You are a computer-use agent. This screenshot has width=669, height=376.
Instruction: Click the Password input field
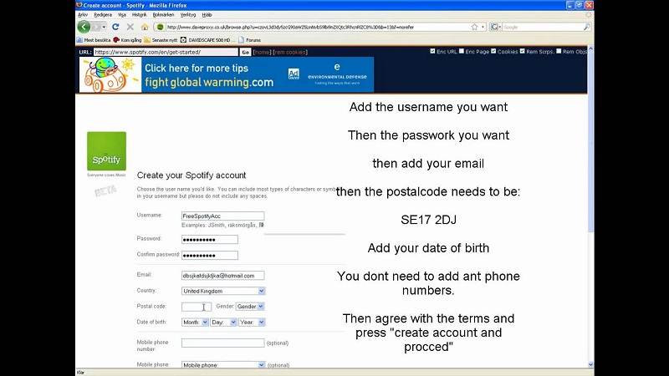(x=210, y=240)
